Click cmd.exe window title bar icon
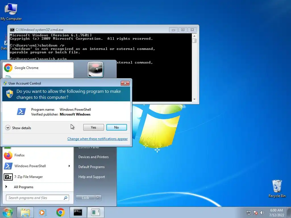291x218 pixels. [x=12, y=30]
